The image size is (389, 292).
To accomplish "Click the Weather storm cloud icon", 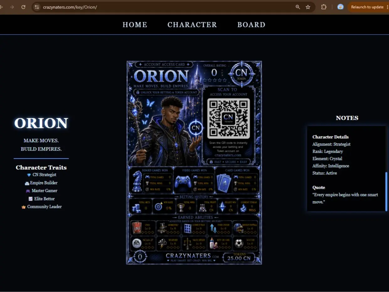I will [162, 243].
